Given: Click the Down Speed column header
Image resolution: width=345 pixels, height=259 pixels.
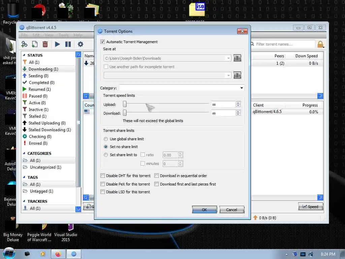Looking at the screenshot, I should click(x=307, y=56).
